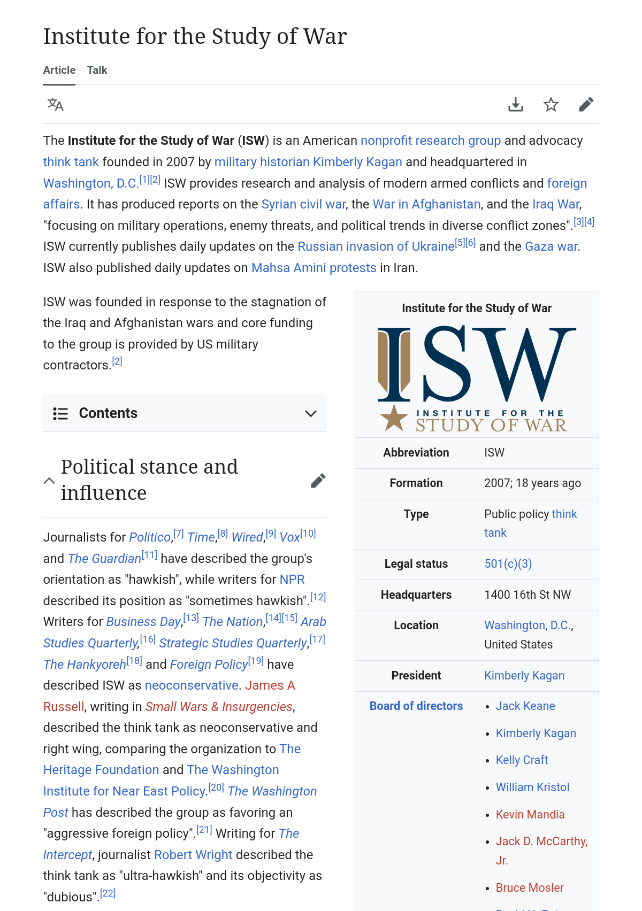Image resolution: width=642 pixels, height=911 pixels.
Task: Open the Board of directors link
Action: (416, 706)
